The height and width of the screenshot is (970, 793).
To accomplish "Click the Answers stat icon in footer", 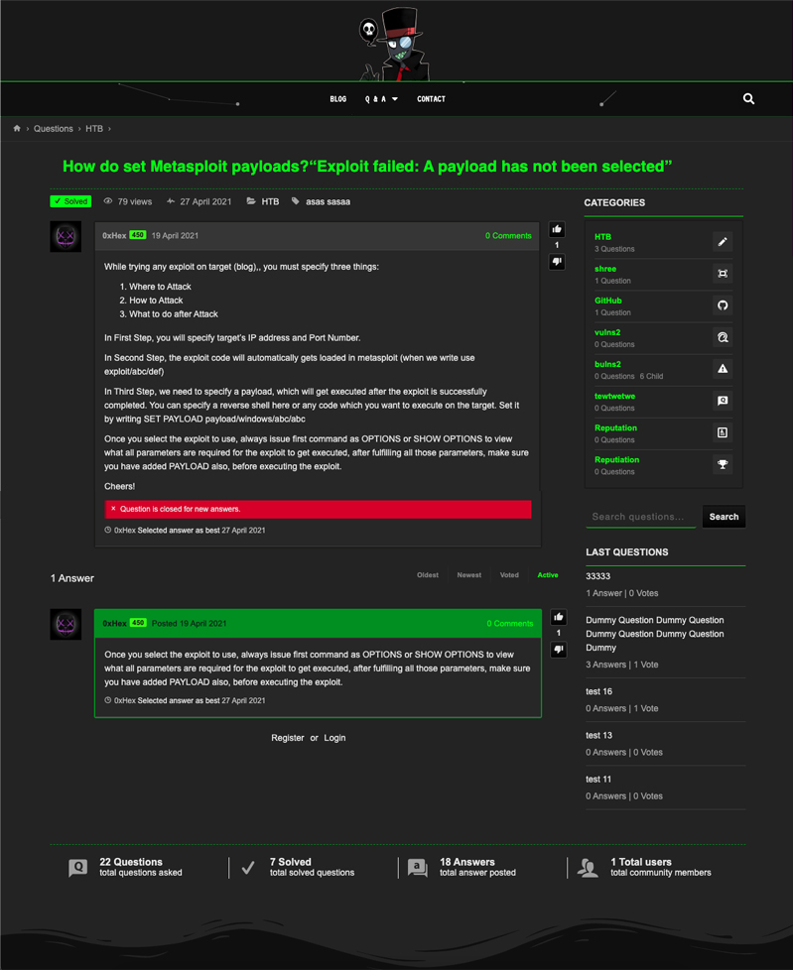I will pyautogui.click(x=418, y=868).
